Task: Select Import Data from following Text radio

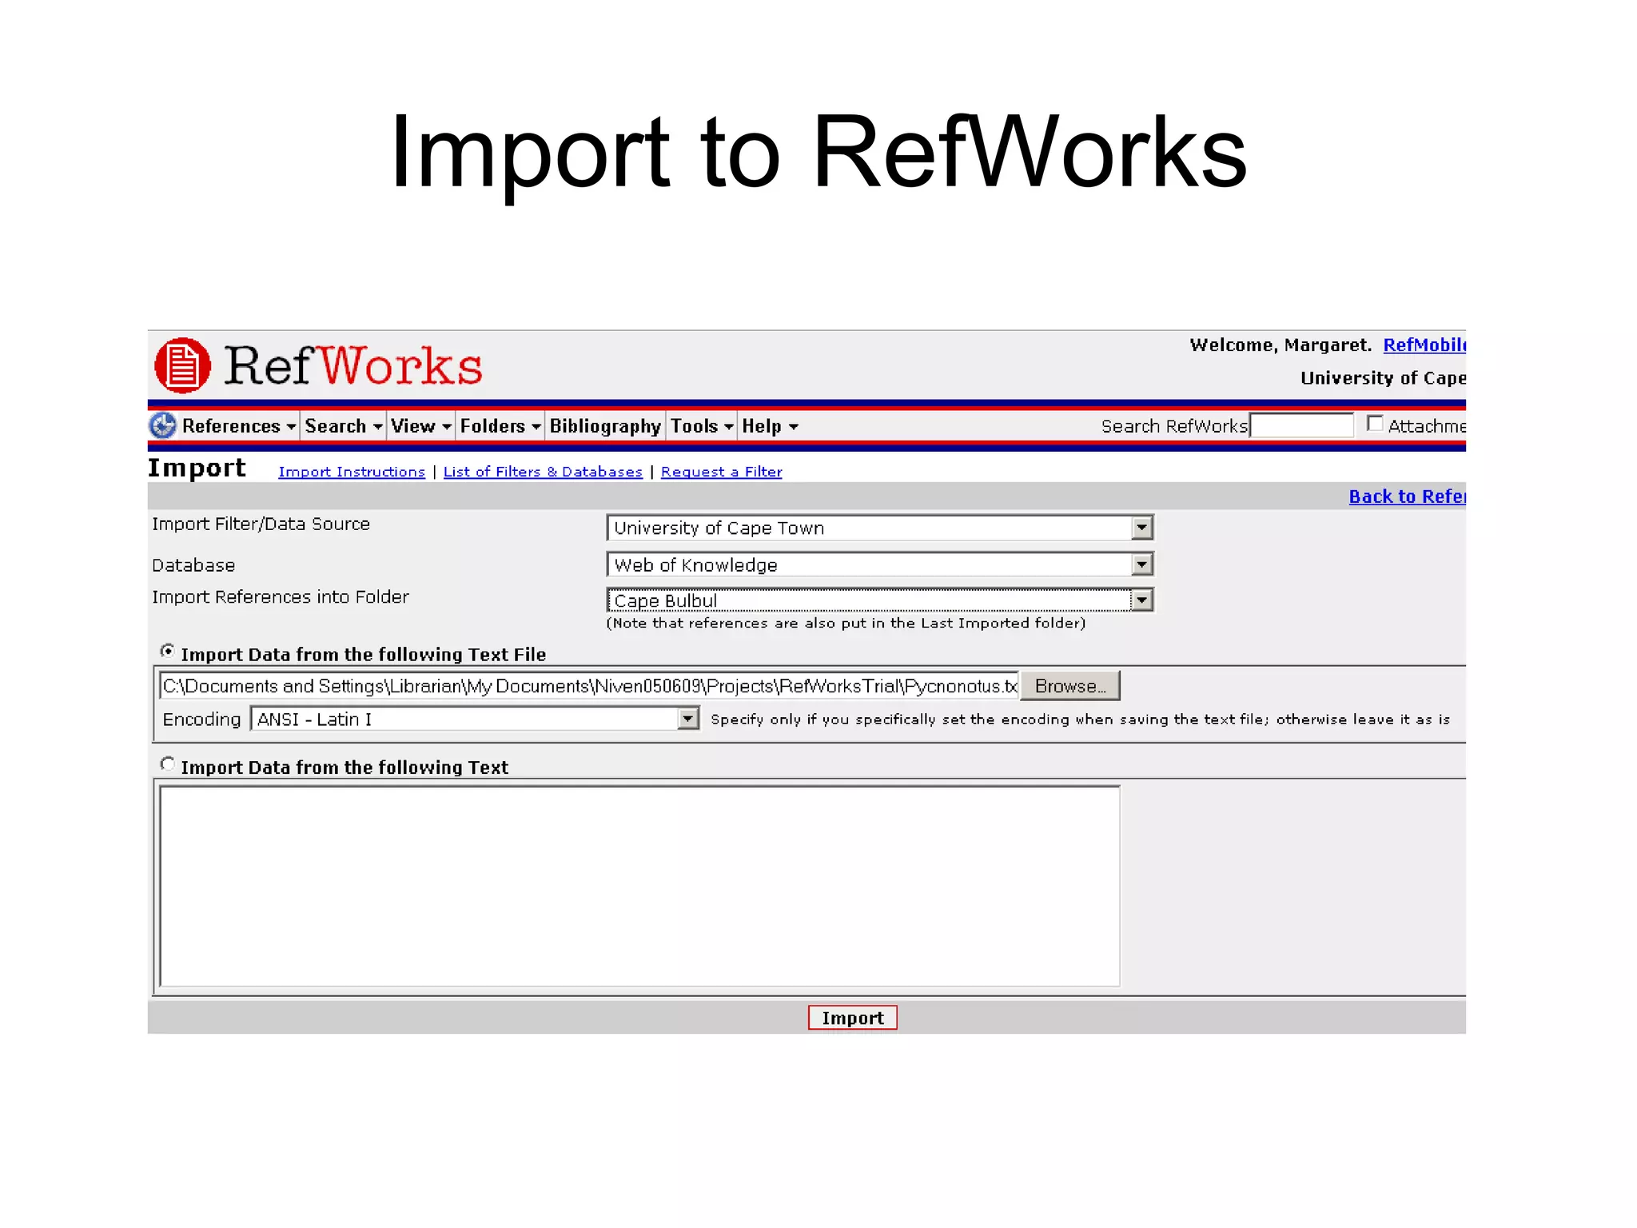Action: point(167,764)
